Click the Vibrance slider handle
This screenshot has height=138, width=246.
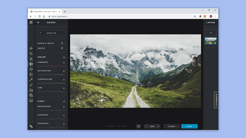(x=51, y=66)
